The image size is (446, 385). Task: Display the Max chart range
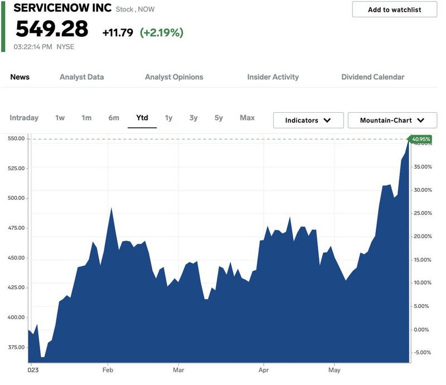pyautogui.click(x=247, y=118)
